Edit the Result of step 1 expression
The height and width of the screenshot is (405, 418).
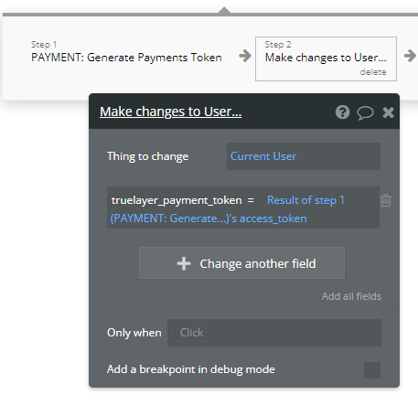[305, 200]
